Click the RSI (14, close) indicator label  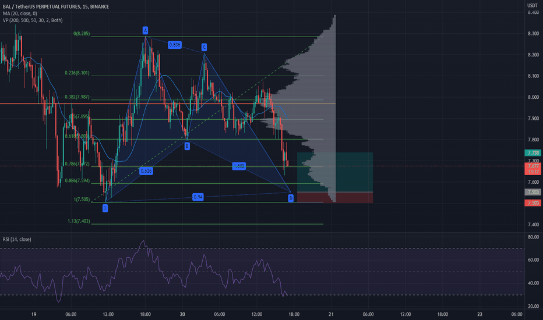click(17, 239)
